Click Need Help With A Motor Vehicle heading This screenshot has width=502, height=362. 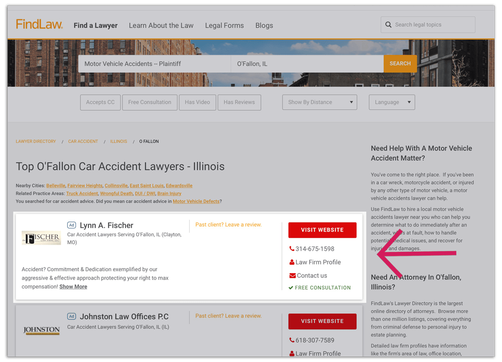(x=421, y=153)
